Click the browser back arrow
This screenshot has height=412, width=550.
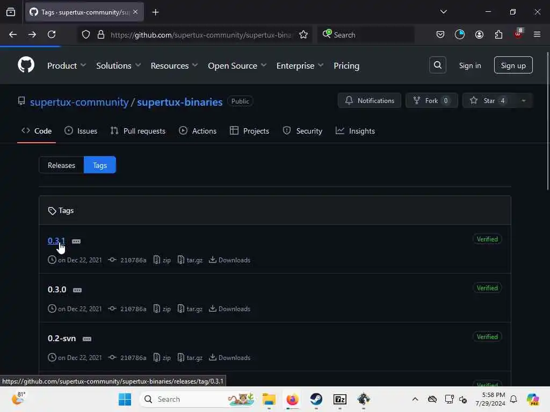coord(13,34)
